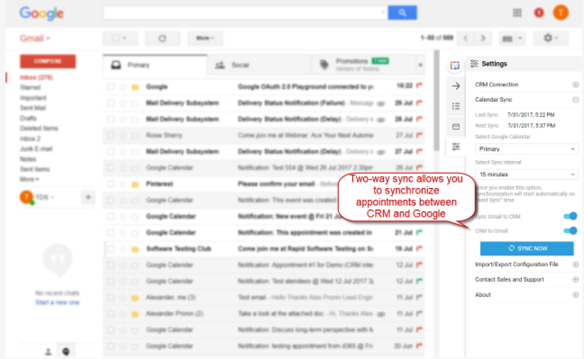Click the Google logo
This screenshot has height=359, width=584.
42,14
